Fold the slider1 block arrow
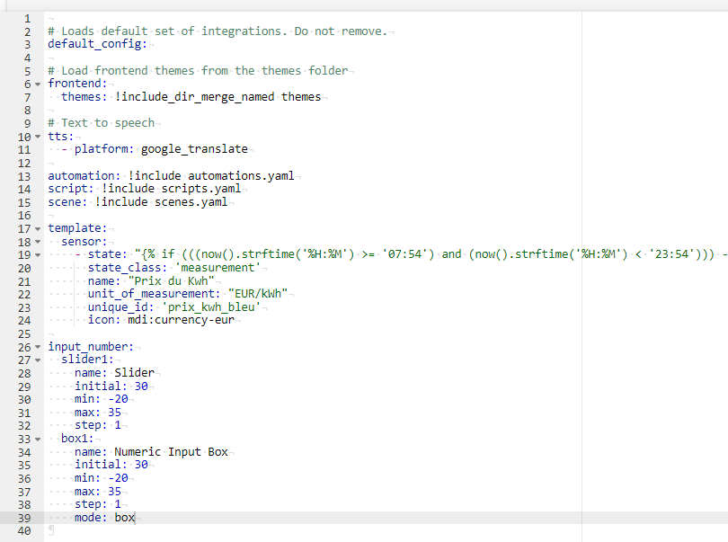728x542 pixels. tap(38, 360)
